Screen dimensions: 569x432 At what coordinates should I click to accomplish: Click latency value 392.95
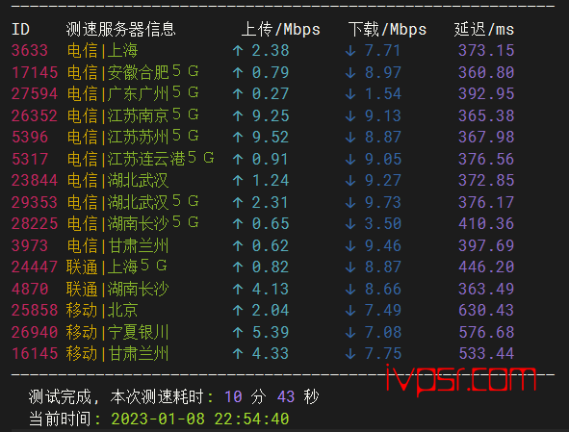486,93
